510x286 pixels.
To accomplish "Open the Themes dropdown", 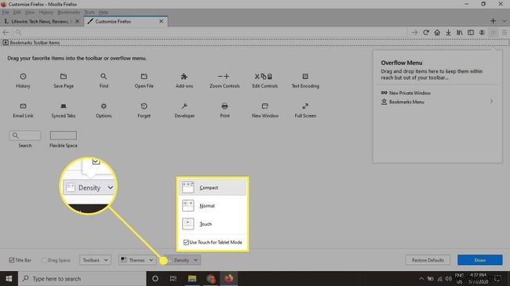I will [137, 260].
